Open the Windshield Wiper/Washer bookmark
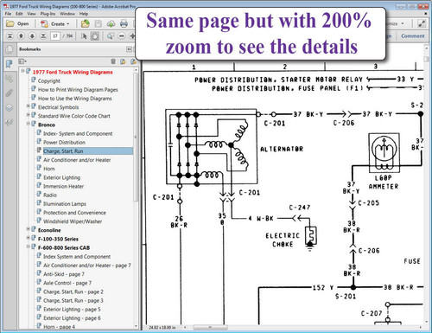Screen dimensions: 432x333 (73, 221)
